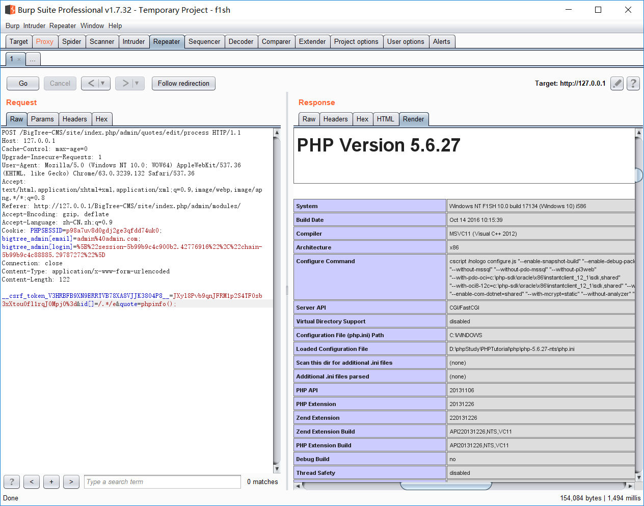Click response horizontal scroll left arrow
Screen dimensions: 644x506
coord(298,486)
